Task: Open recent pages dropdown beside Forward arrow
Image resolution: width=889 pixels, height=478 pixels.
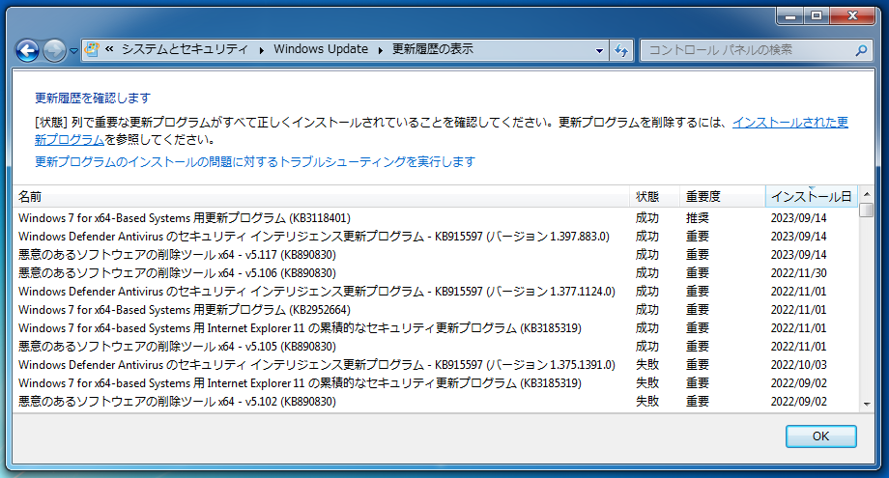Action: (x=73, y=51)
